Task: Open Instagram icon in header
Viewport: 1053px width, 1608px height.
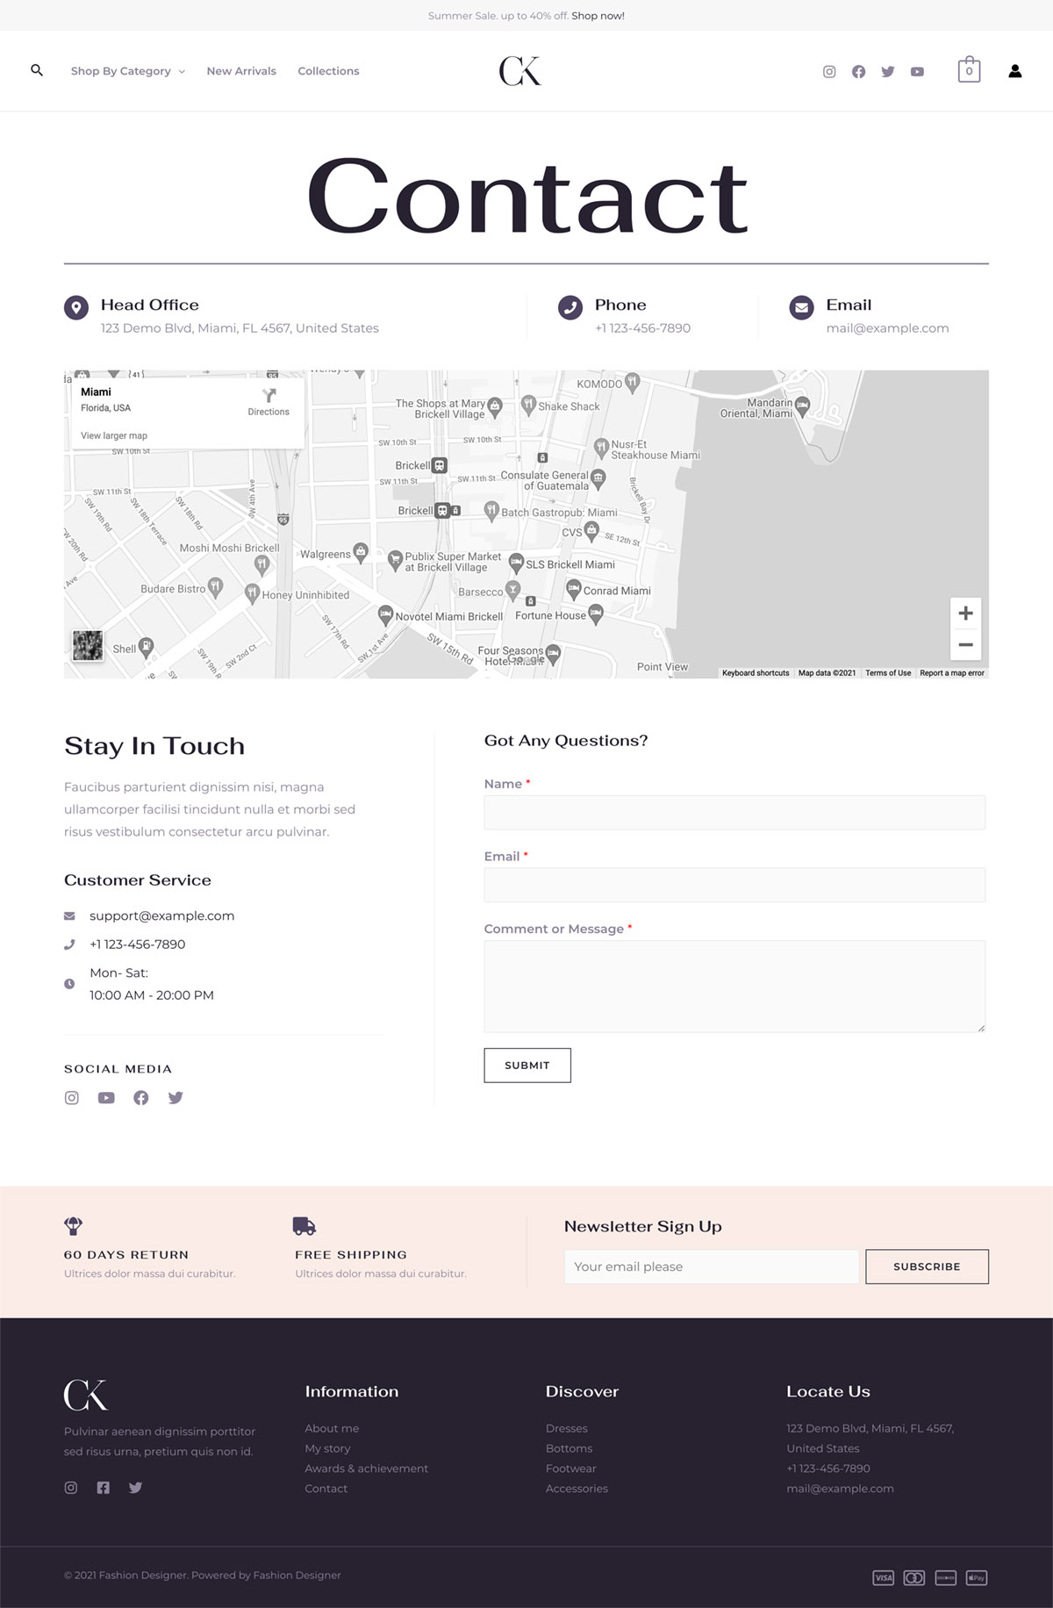Action: coord(829,72)
